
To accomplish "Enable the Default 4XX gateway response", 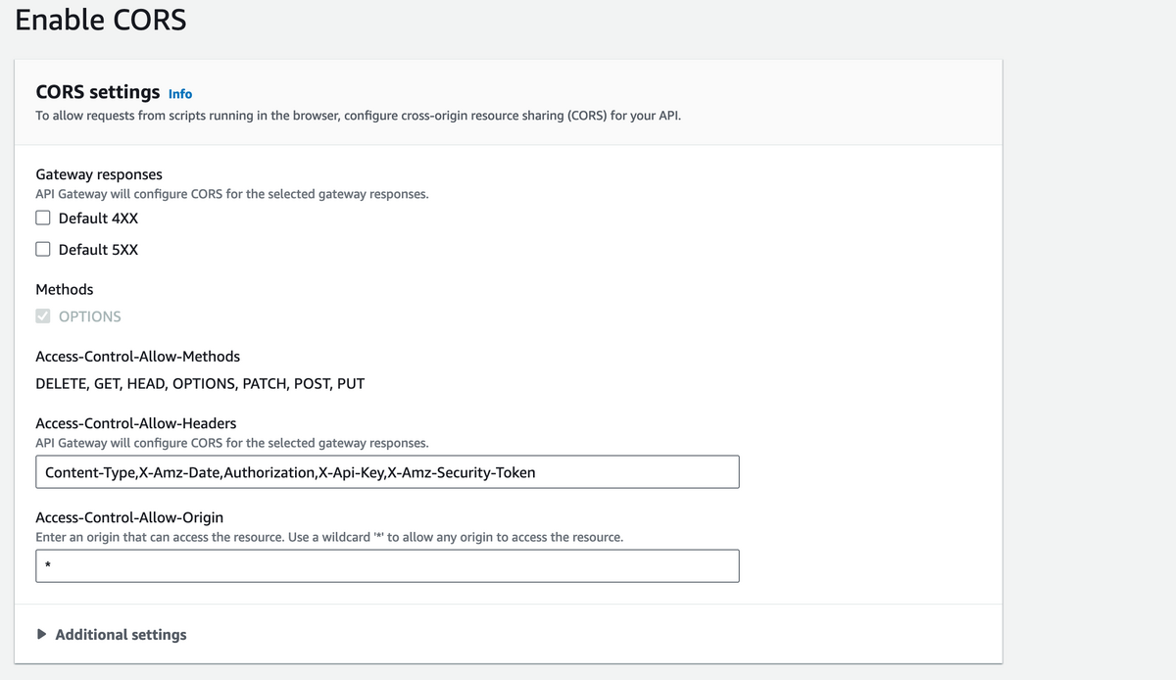I will click(x=42, y=217).
